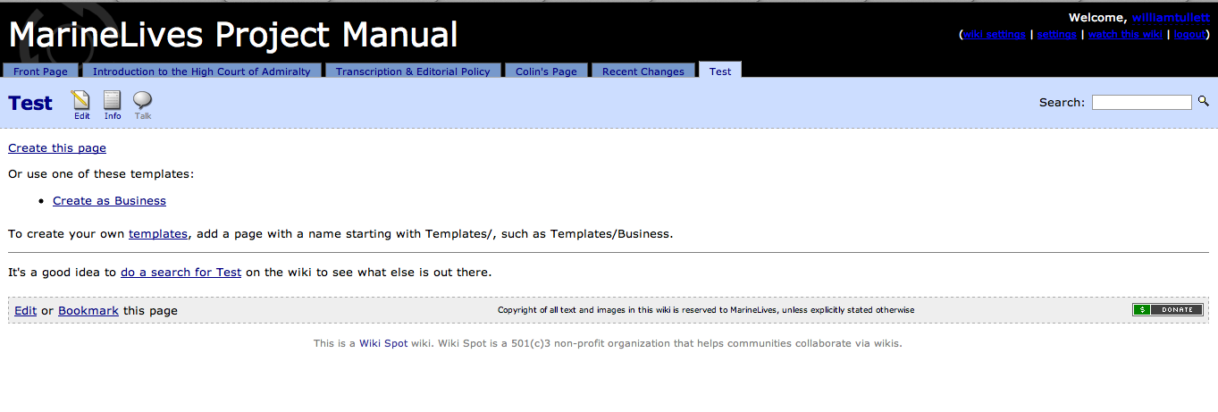This screenshot has height=412, width=1218.
Task: Open wiki settings link in header
Action: coord(994,34)
